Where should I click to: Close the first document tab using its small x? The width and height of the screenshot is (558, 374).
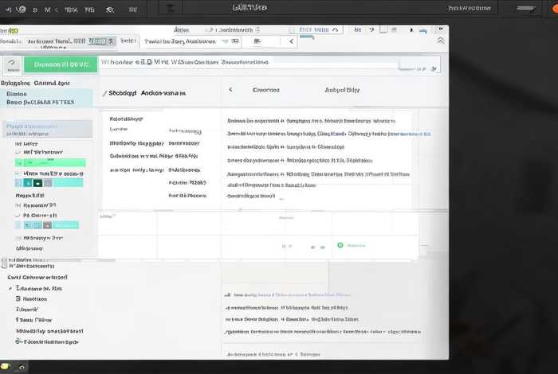click(111, 41)
